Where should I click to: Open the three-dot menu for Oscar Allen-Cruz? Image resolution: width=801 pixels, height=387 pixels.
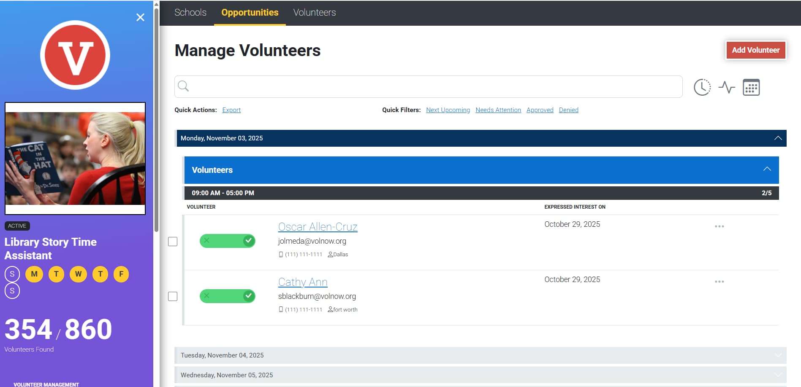click(x=720, y=226)
